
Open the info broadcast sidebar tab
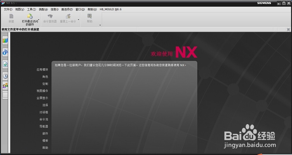click(x=5, y=52)
